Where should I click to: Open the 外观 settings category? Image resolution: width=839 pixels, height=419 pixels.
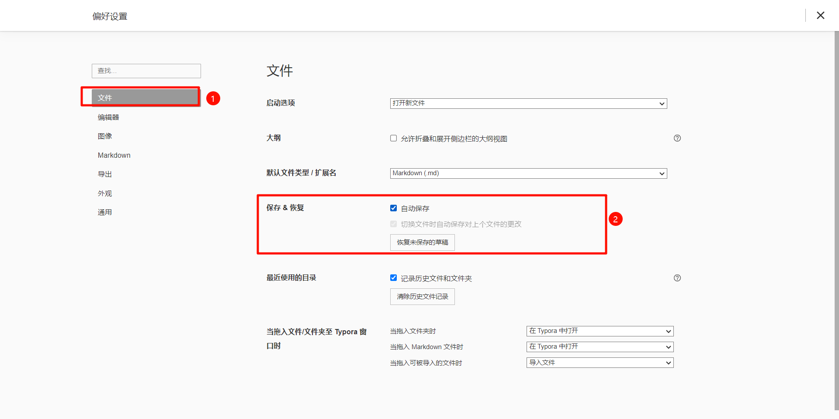[x=105, y=193]
